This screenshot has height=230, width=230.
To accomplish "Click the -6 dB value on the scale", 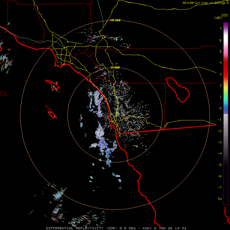I will point(220,176).
